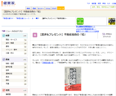
Task: Click the teal icon beside 時事 category
Action: pos(4,35)
